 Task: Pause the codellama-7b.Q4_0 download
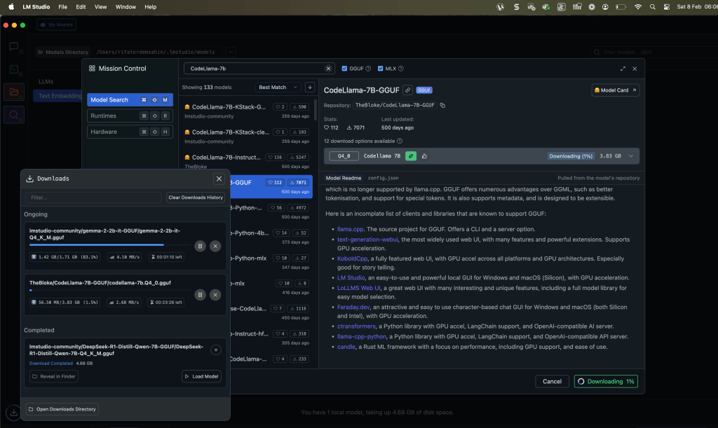[x=200, y=295]
